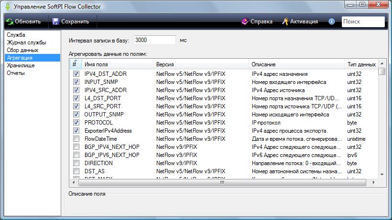The width and height of the screenshot is (392, 220).
Task: Open the blue info icon
Action: pyautogui.click(x=331, y=21)
